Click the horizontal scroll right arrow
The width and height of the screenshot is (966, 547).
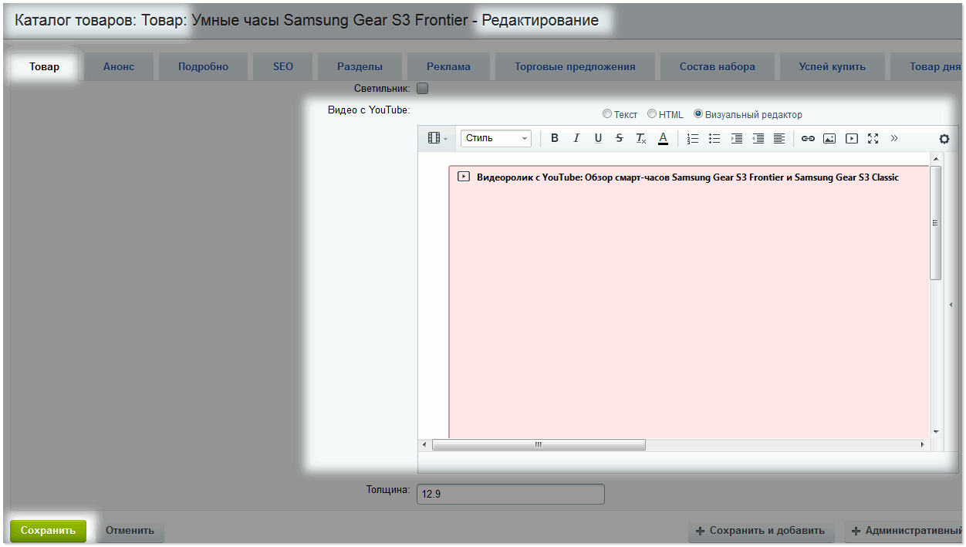pyautogui.click(x=922, y=445)
